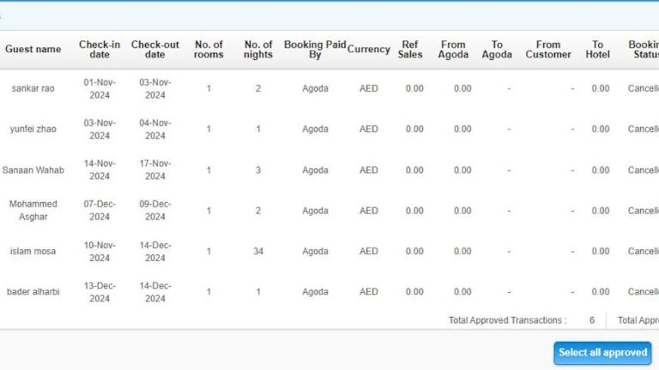The image size is (659, 370).
Task: Click the From Agoda column header
Action: point(453,50)
